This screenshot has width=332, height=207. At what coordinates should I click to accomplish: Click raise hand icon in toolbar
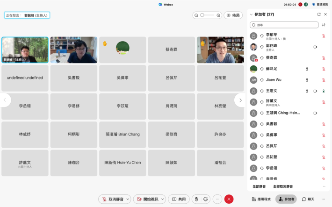[x=196, y=199]
